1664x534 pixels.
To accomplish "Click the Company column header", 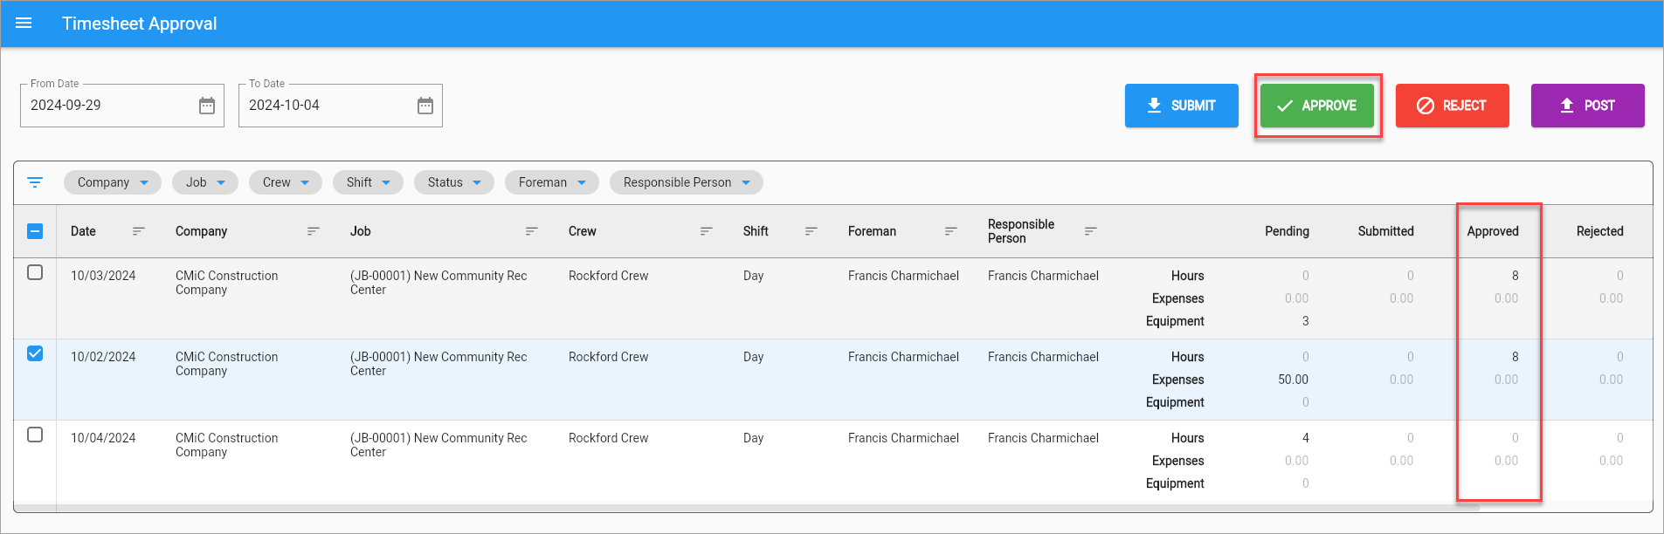I will [201, 231].
